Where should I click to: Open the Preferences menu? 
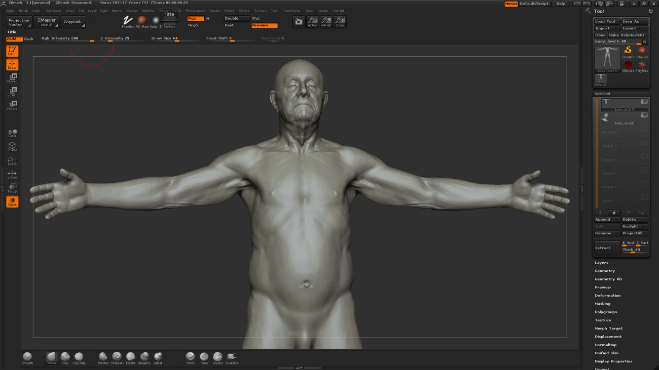coord(195,11)
